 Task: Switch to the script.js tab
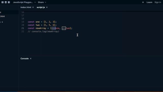click(x=41, y=7)
